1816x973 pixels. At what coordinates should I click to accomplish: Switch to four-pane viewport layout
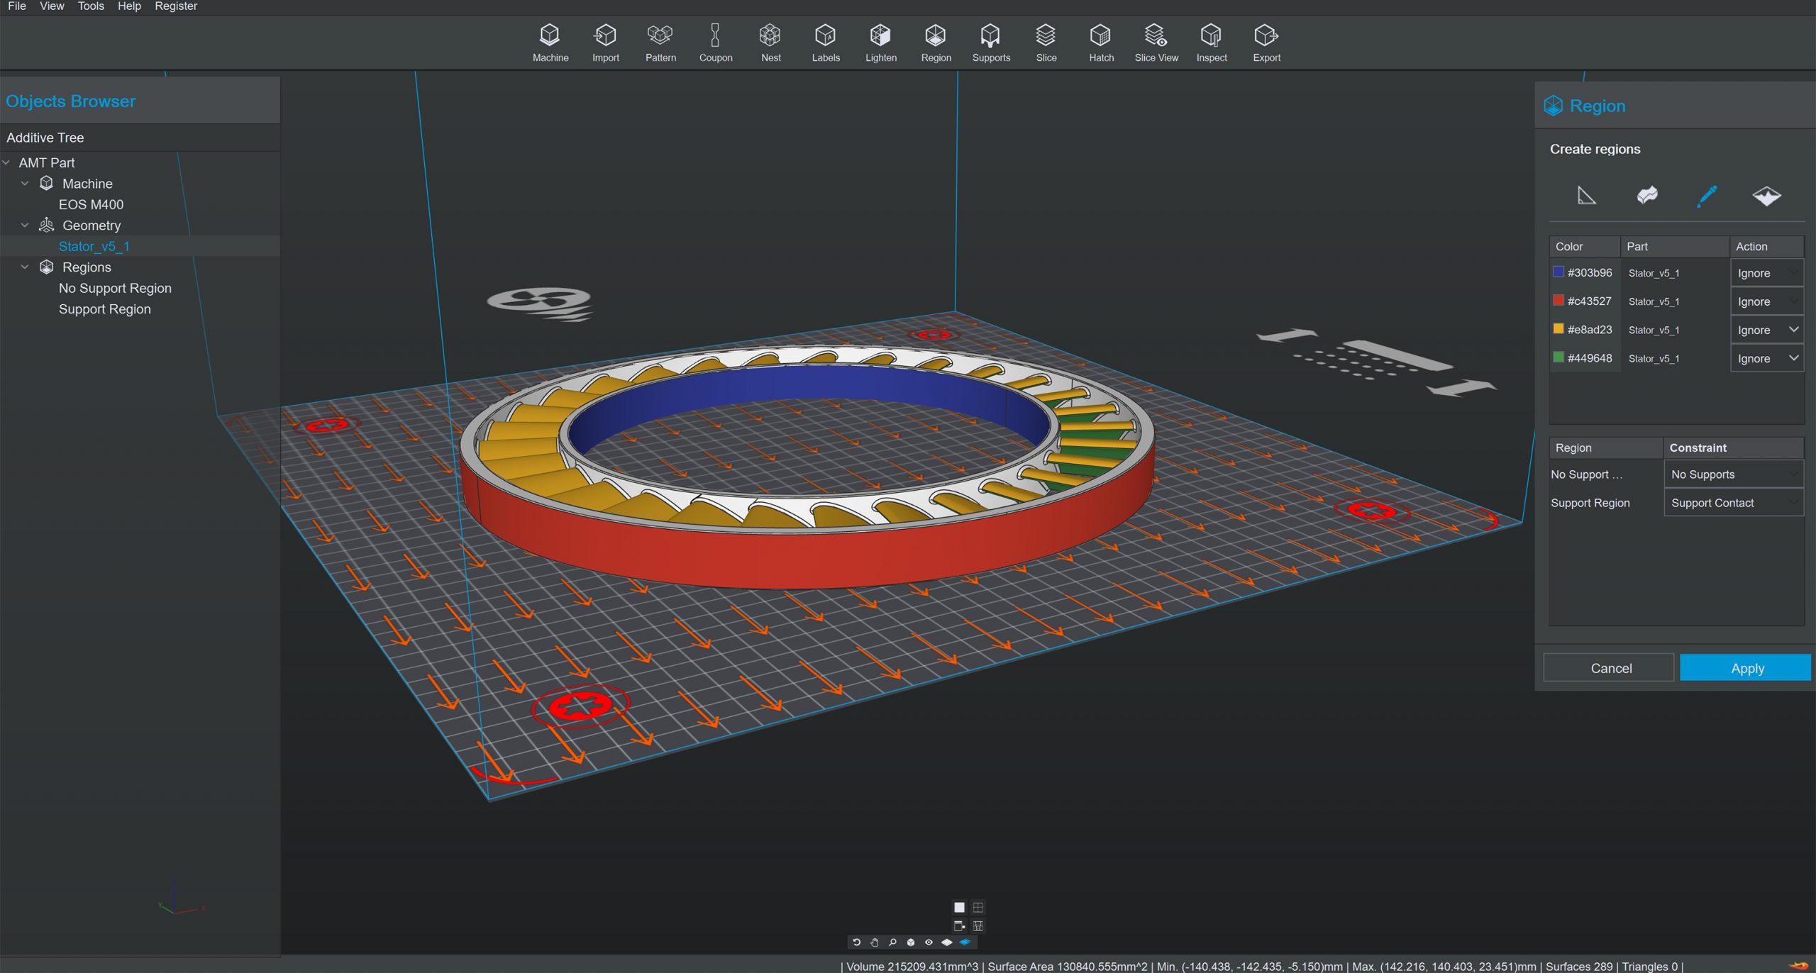978,907
